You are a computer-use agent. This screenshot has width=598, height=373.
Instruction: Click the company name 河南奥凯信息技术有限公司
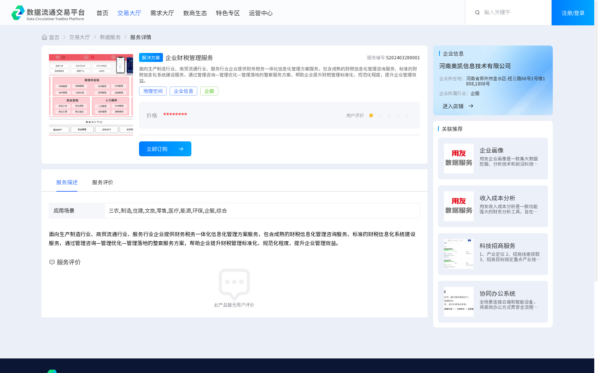pyautogui.click(x=475, y=66)
